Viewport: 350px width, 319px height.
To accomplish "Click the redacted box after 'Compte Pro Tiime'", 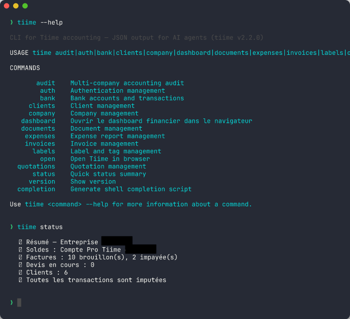I will click(140, 249).
